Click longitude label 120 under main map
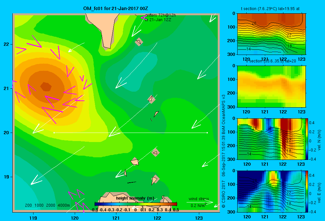Image resolution: width=325 pixels, height=221 pixels. pos(75,218)
